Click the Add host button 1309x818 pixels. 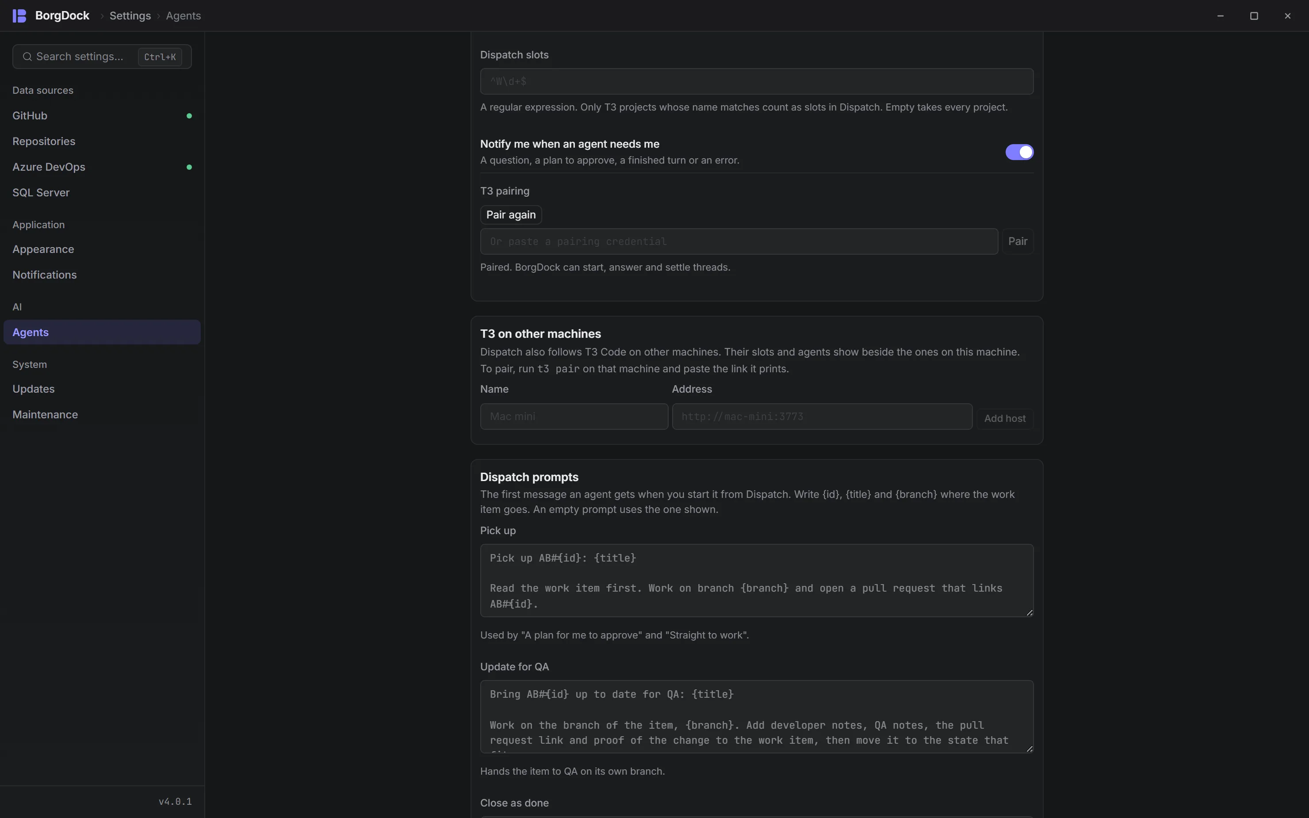[1004, 418]
